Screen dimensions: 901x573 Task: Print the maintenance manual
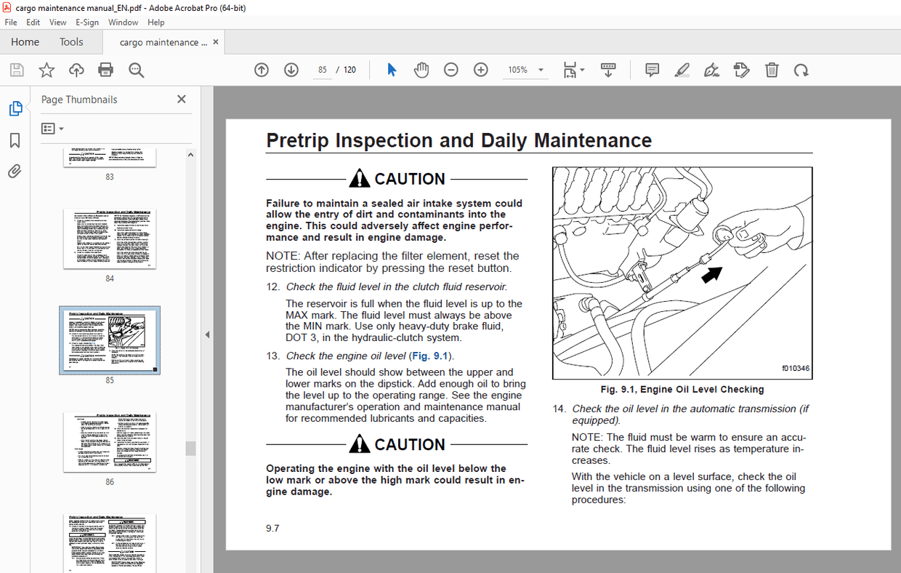click(x=105, y=69)
